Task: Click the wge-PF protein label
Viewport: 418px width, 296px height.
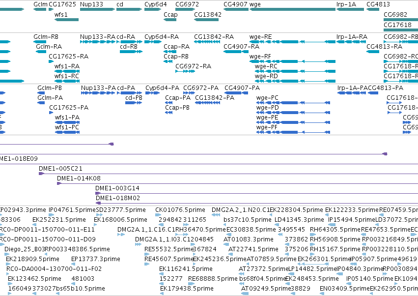Action: click(267, 127)
